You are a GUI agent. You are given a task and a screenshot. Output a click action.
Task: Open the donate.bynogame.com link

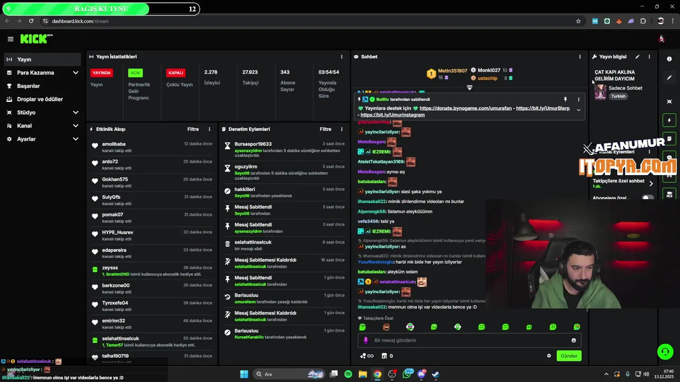point(467,108)
